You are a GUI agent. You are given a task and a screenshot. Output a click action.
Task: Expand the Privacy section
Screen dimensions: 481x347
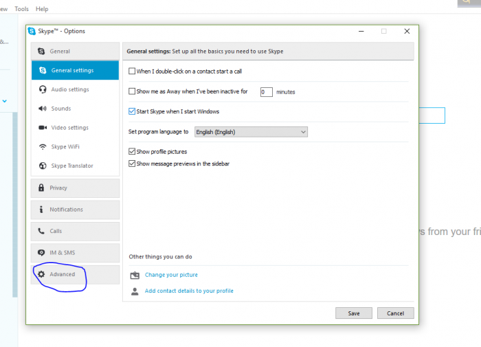[x=75, y=188]
